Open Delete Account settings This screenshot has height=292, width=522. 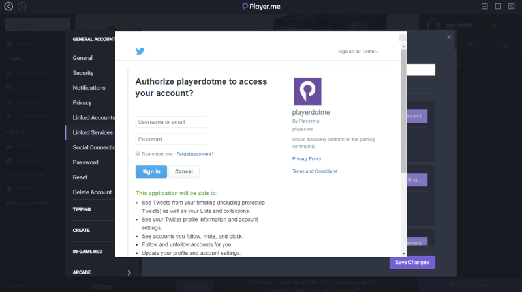pyautogui.click(x=92, y=192)
